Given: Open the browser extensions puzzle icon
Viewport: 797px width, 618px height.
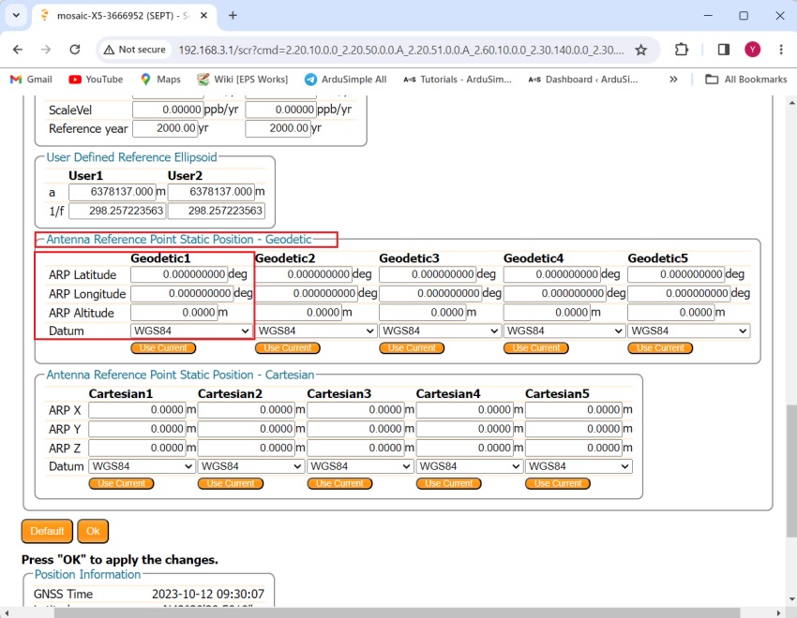Looking at the screenshot, I should tap(682, 50).
